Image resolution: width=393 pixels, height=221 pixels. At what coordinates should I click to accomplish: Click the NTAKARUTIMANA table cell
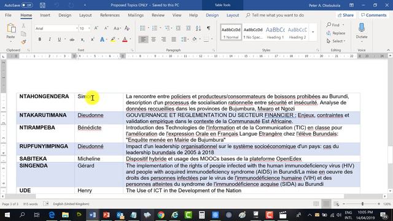click(45, 118)
